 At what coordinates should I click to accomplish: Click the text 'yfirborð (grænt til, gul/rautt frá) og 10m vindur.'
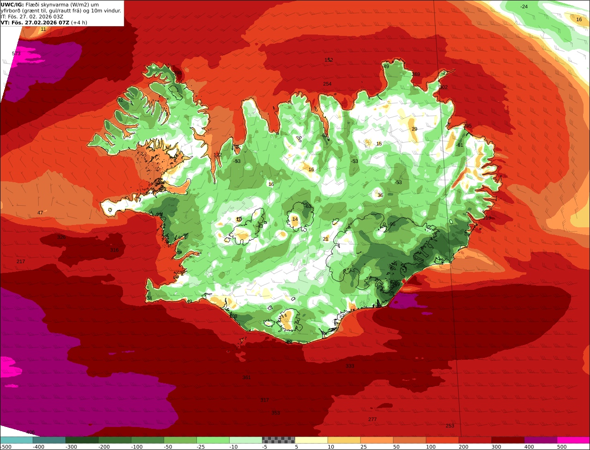61,11
